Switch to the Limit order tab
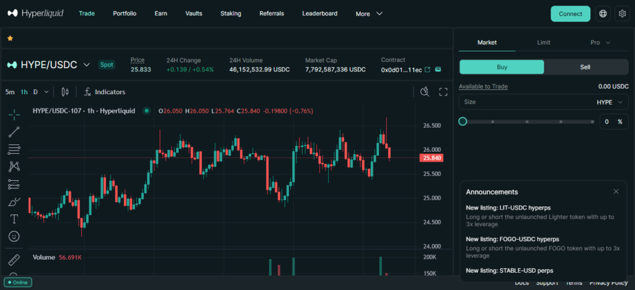 click(543, 42)
